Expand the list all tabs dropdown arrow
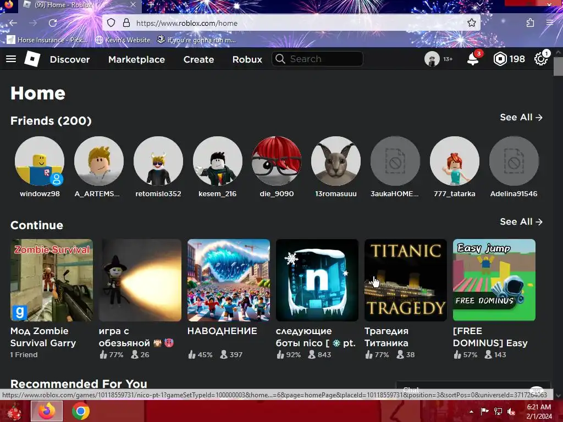This screenshot has height=422, width=563. pos(479,4)
